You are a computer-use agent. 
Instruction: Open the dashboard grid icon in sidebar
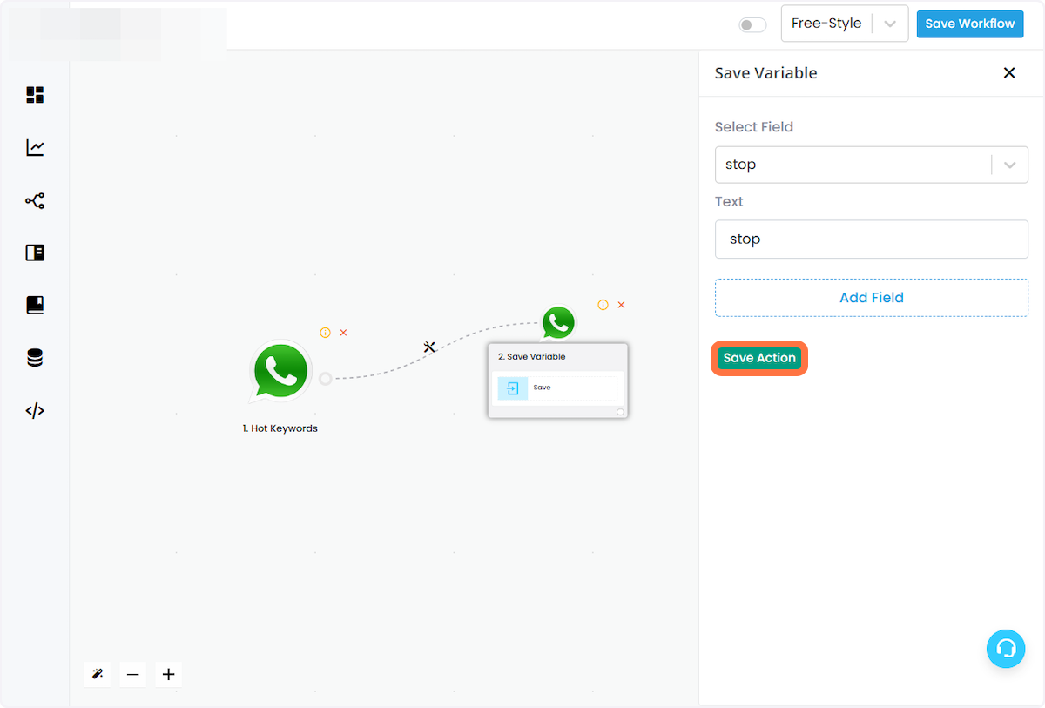(35, 95)
